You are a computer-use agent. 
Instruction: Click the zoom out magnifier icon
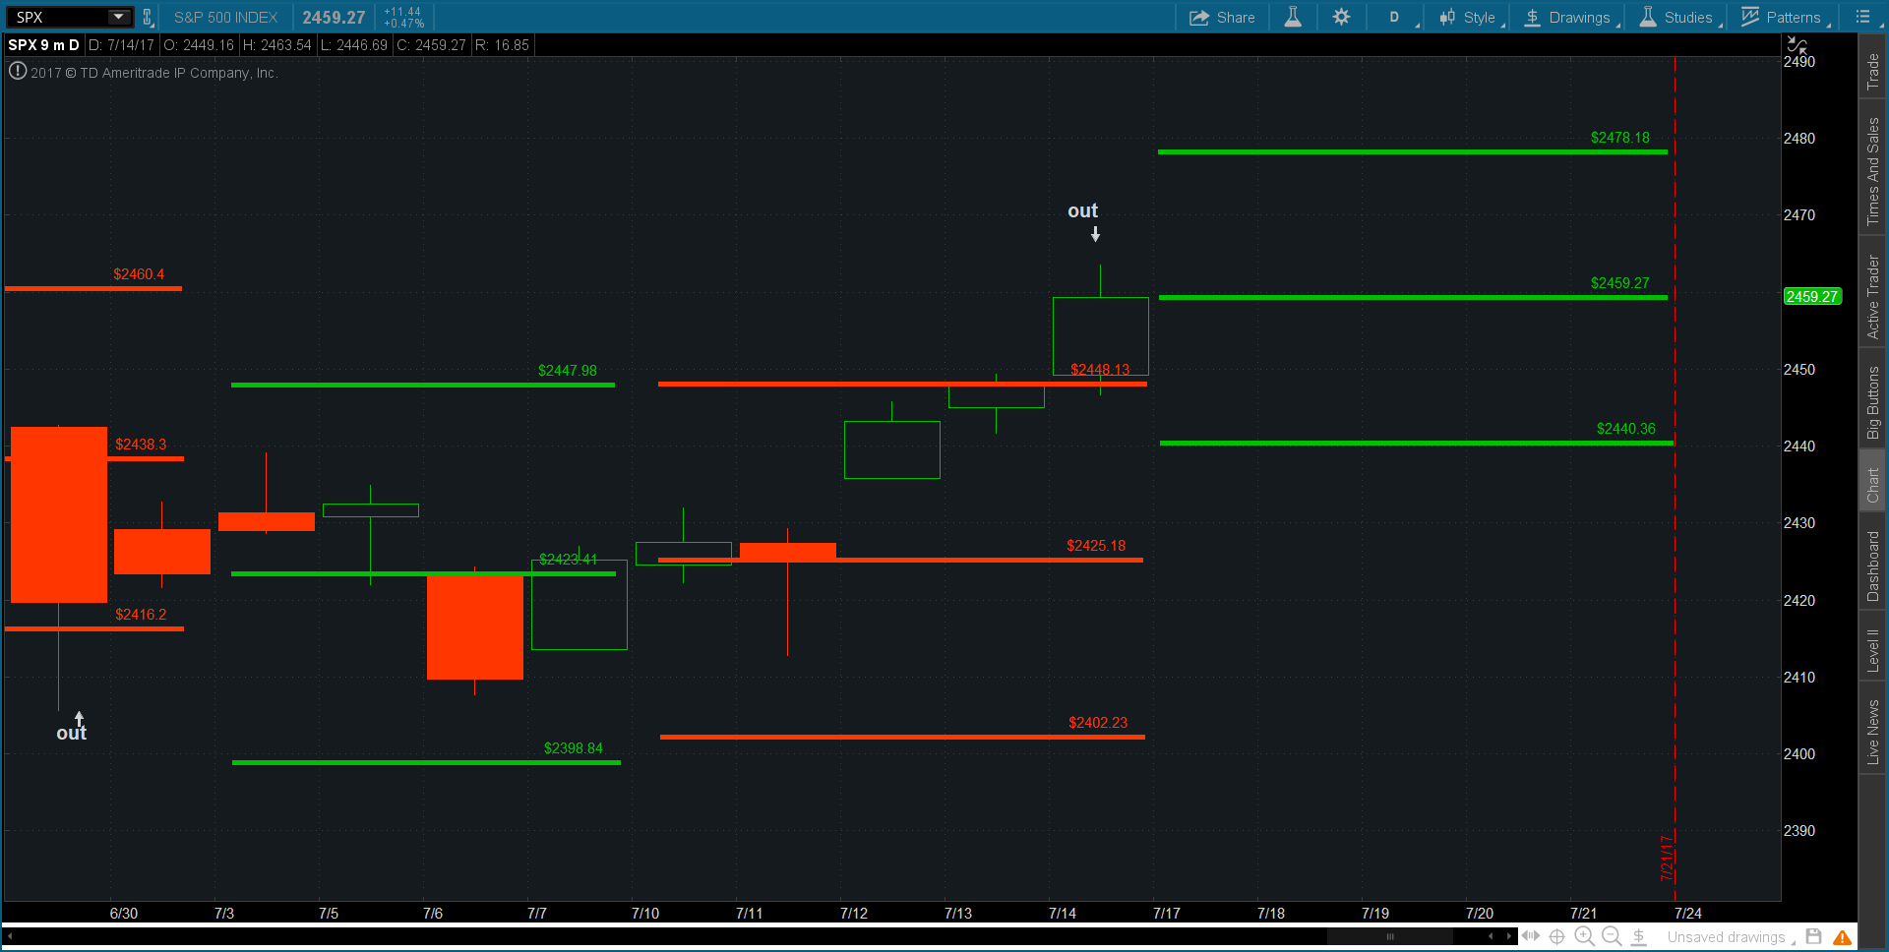coord(1612,936)
